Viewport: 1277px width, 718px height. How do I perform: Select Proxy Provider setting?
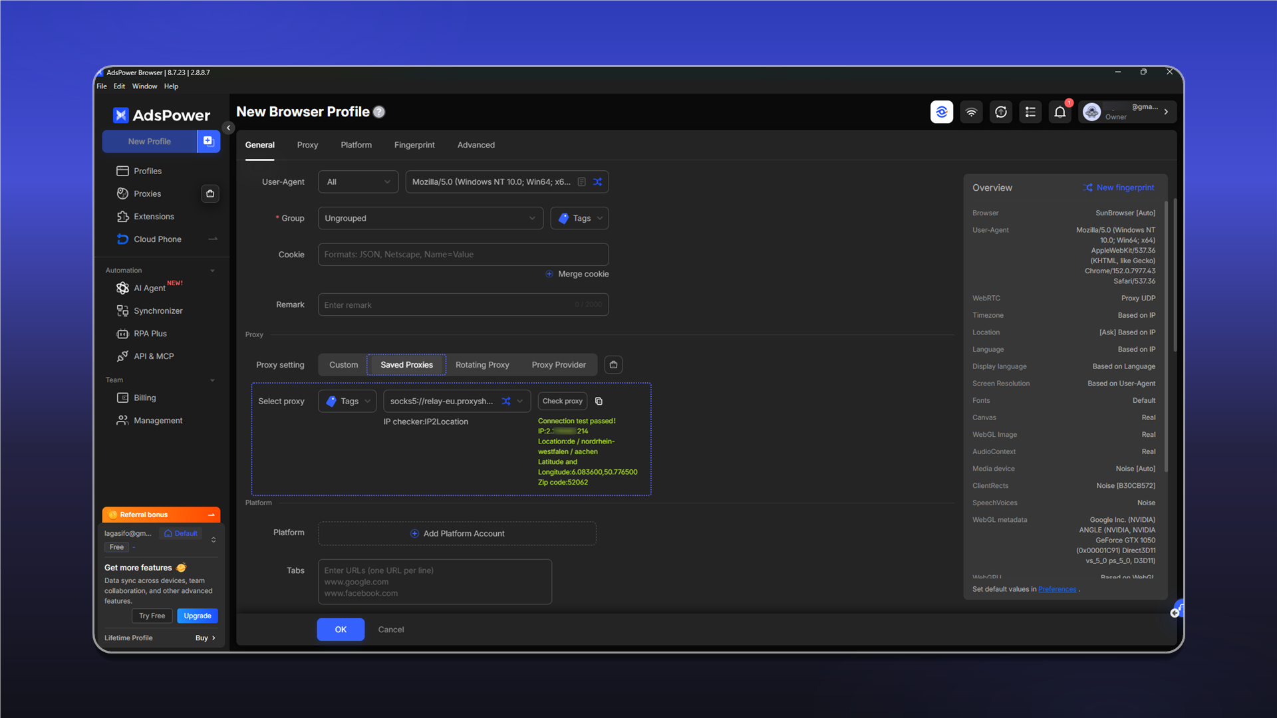click(559, 364)
